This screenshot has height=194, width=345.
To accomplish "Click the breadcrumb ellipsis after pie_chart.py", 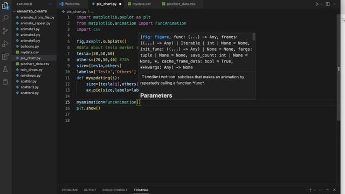I will [92, 12].
